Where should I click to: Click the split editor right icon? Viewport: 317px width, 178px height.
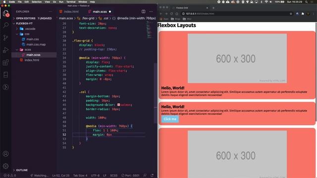143,11
